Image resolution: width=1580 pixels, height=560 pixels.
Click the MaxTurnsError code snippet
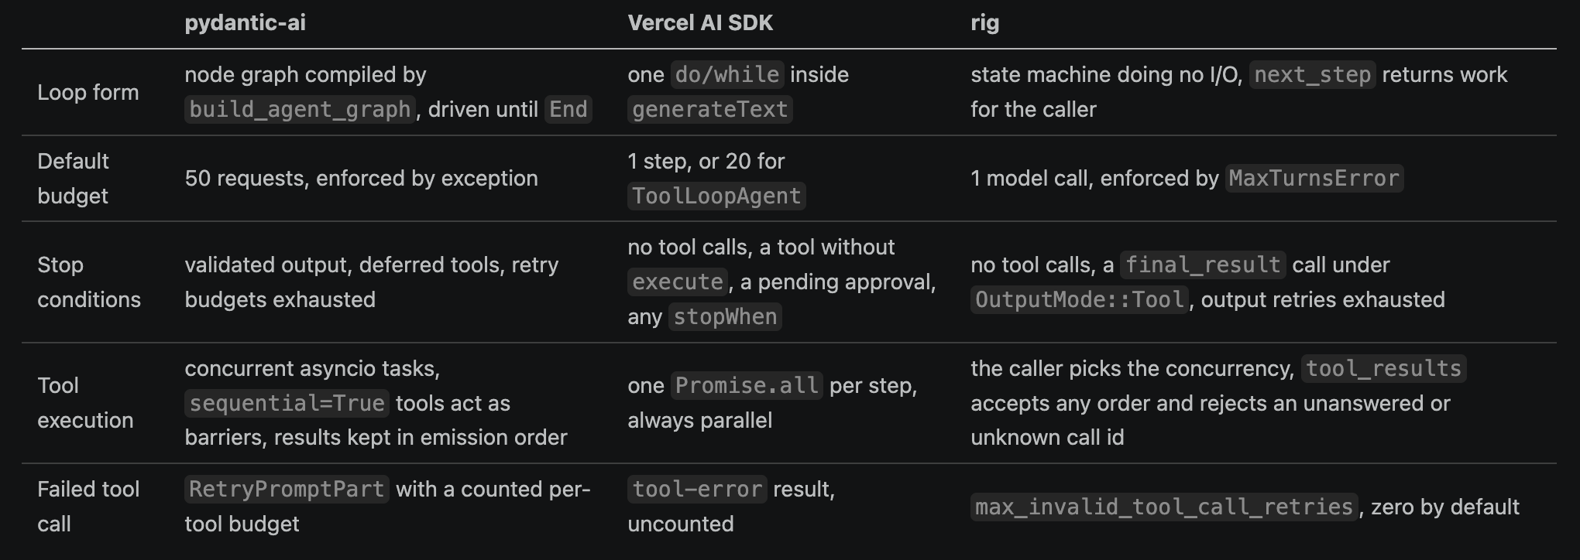1314,178
